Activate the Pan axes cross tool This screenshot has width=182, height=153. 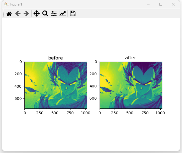[37, 14]
